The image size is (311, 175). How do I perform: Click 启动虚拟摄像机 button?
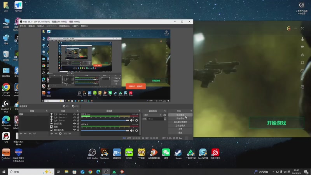pos(180,122)
